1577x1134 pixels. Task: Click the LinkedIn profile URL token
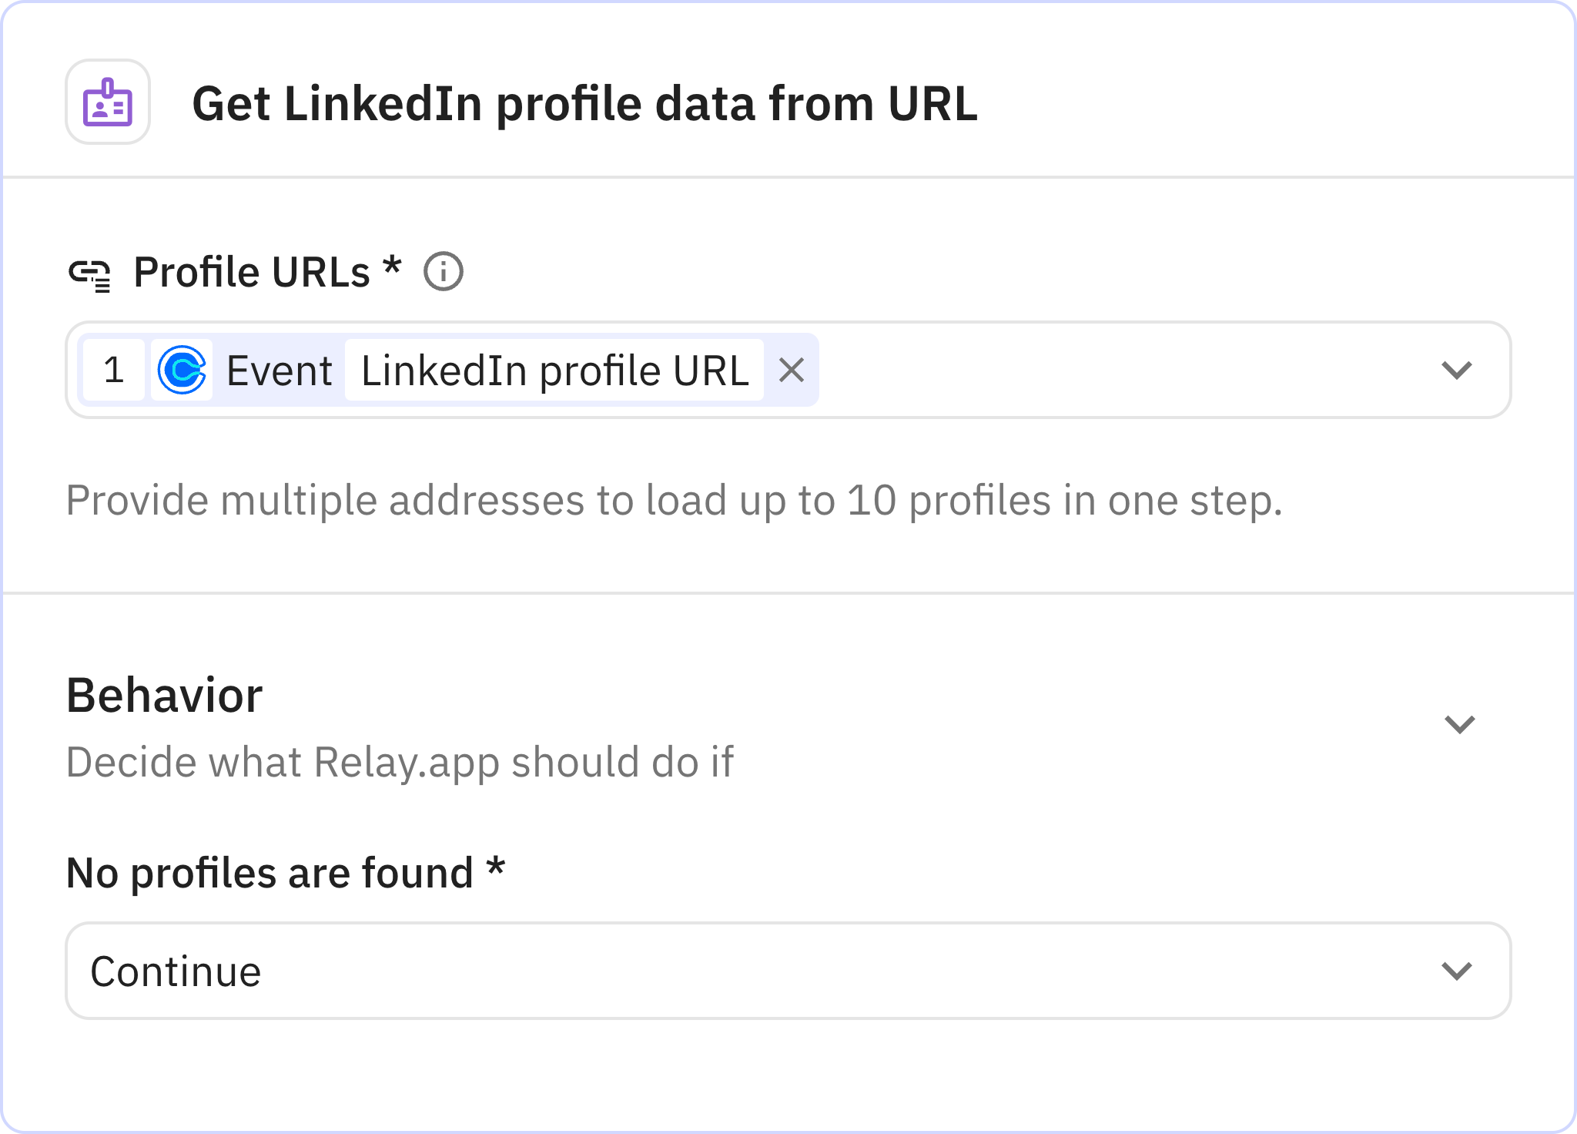click(x=553, y=371)
